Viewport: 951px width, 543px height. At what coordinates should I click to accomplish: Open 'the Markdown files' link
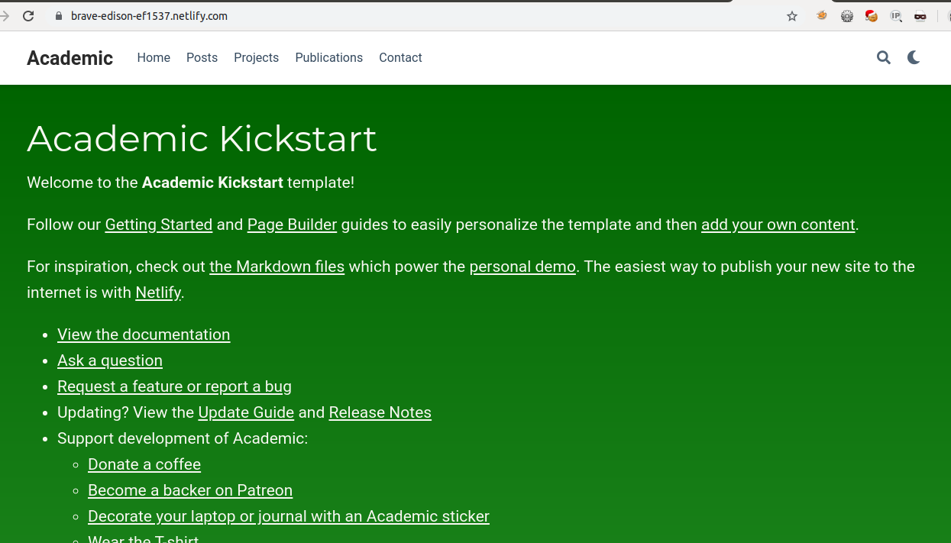point(277,267)
